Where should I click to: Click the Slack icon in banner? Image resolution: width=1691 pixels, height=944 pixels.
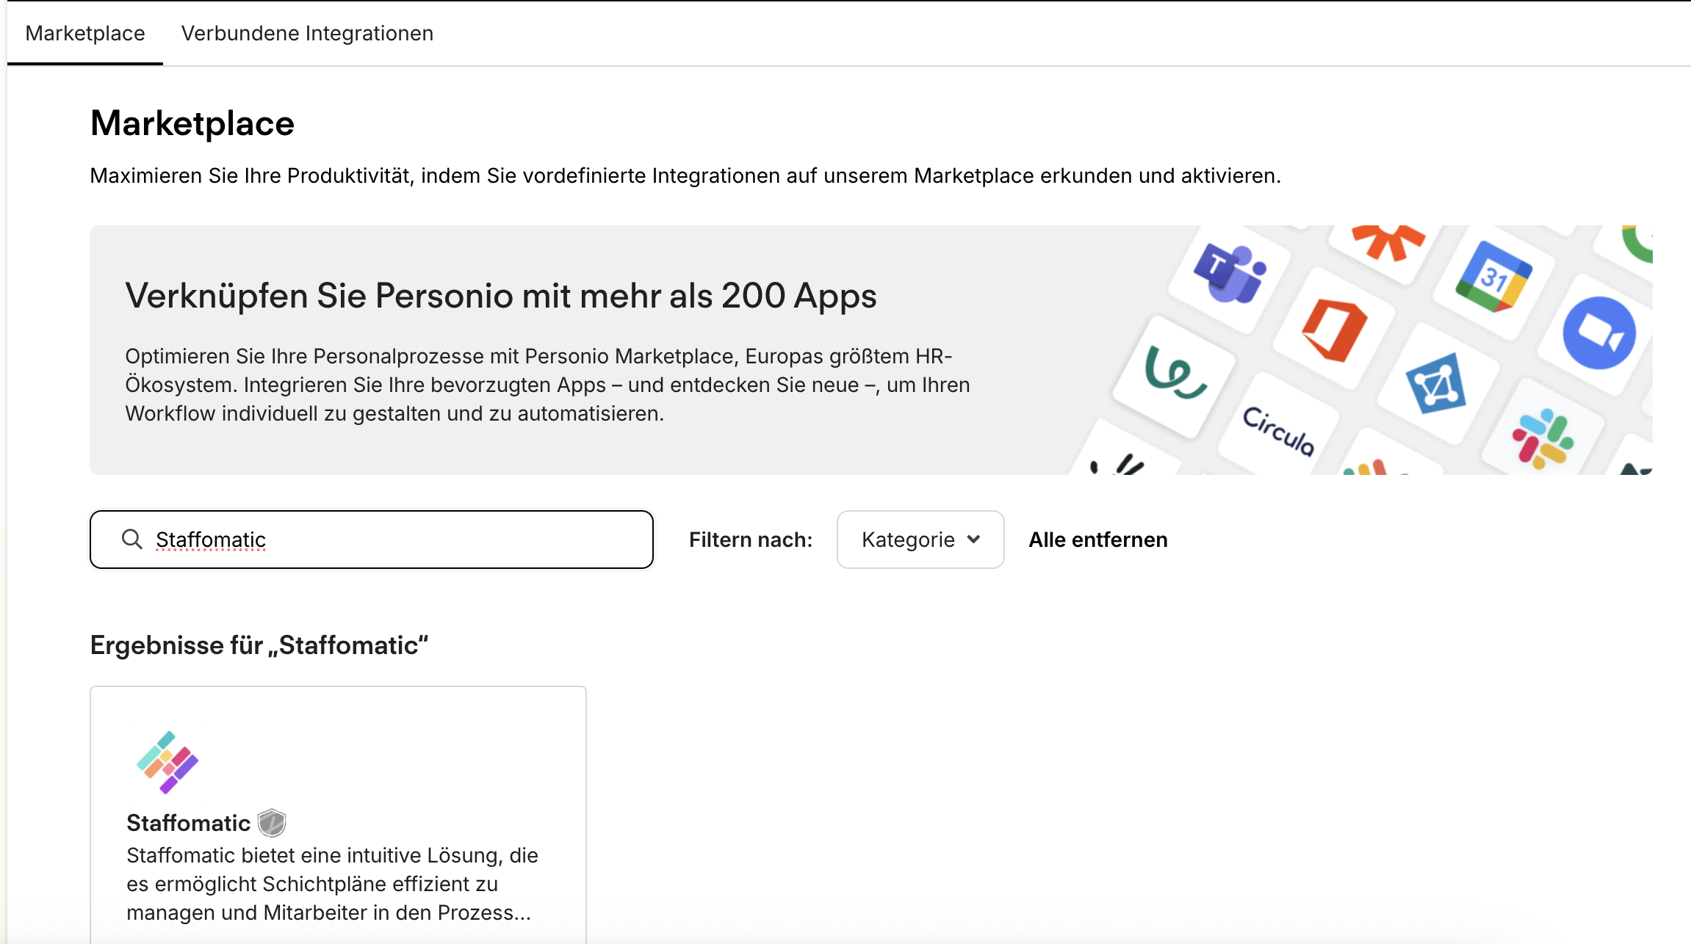[x=1543, y=438]
